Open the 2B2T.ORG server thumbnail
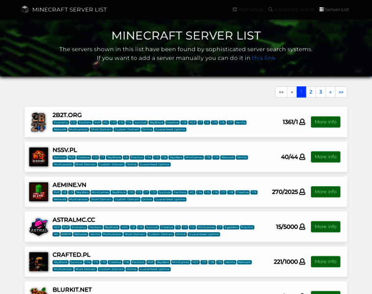This screenshot has height=294, width=372. 39,122
